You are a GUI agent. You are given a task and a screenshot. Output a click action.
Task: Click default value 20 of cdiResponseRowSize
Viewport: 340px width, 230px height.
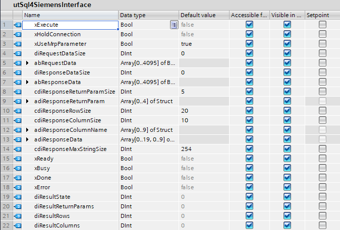tap(185, 111)
